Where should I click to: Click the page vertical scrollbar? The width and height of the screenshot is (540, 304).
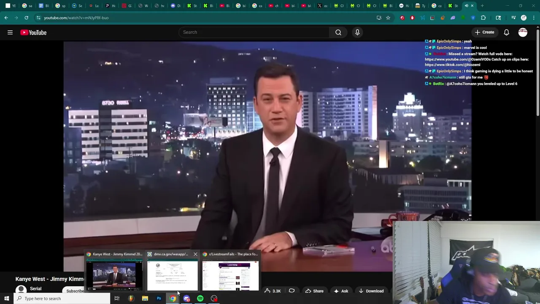(x=538, y=72)
